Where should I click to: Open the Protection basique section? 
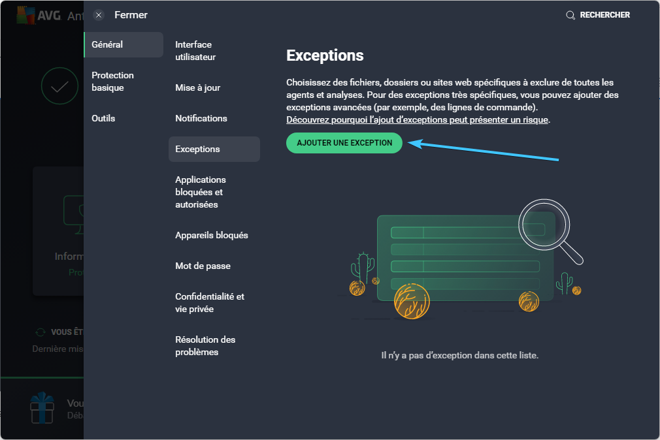pos(113,82)
